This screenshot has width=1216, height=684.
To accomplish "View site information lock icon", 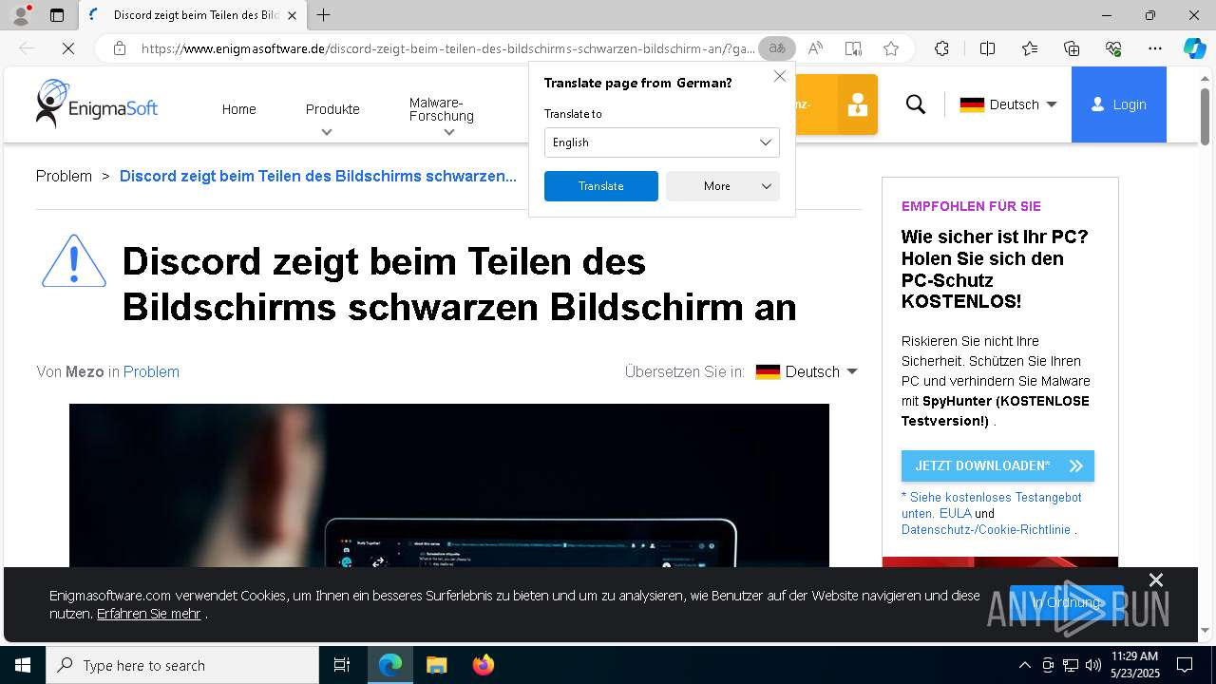I will click(119, 48).
